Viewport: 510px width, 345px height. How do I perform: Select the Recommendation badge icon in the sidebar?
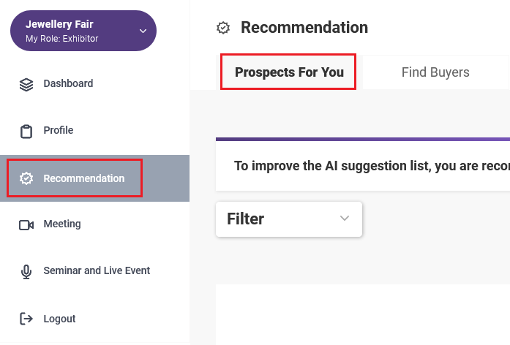coord(26,178)
